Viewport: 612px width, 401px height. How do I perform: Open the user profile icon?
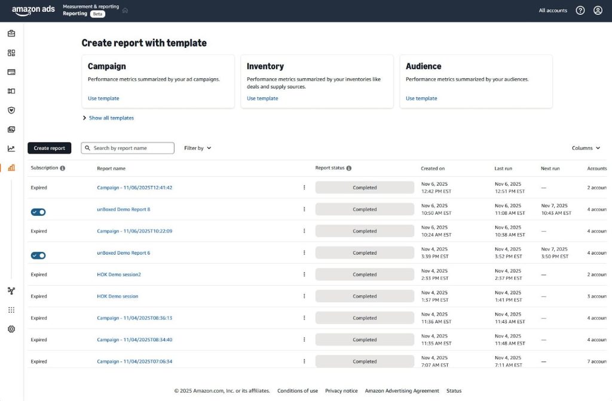598,11
